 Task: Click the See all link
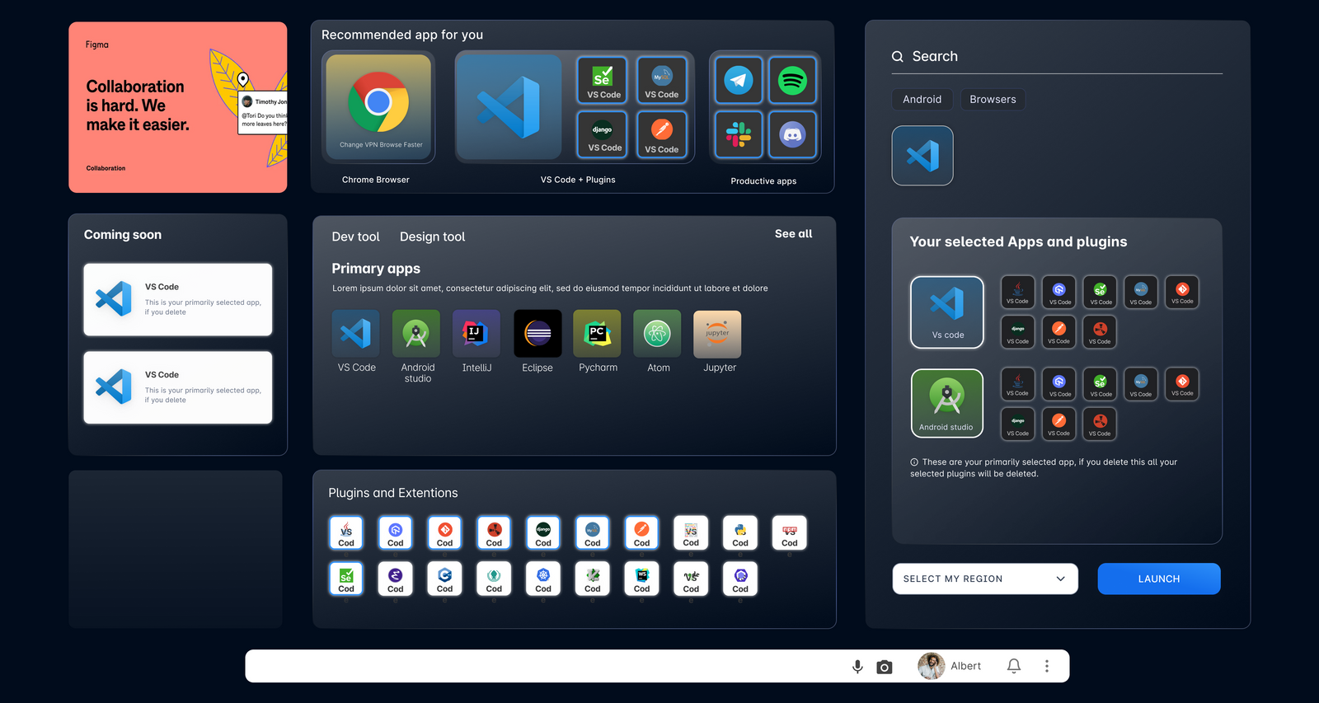[793, 234]
